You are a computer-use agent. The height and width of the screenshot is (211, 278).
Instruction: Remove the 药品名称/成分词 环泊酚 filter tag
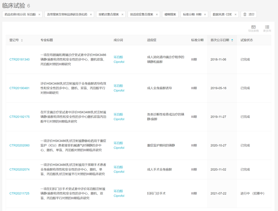tap(39, 15)
